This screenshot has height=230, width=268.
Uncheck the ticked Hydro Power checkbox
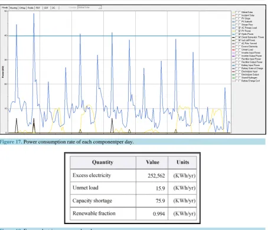[240, 34]
